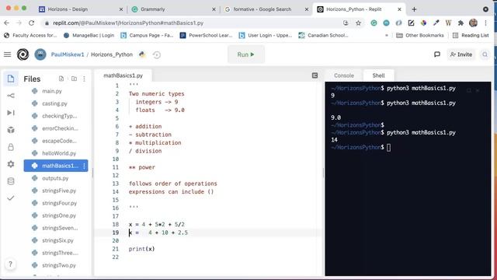
Task: Open the Reading List
Action: pos(471,35)
